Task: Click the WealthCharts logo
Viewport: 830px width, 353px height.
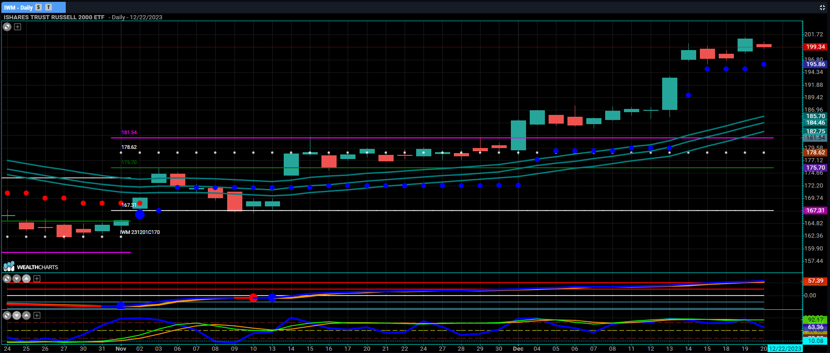Action: click(31, 267)
